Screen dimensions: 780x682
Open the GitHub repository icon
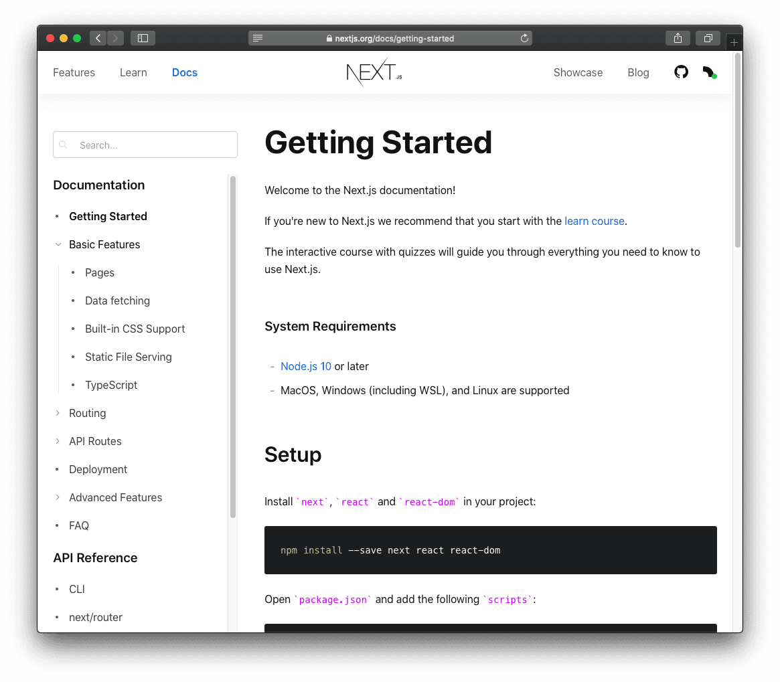(681, 72)
